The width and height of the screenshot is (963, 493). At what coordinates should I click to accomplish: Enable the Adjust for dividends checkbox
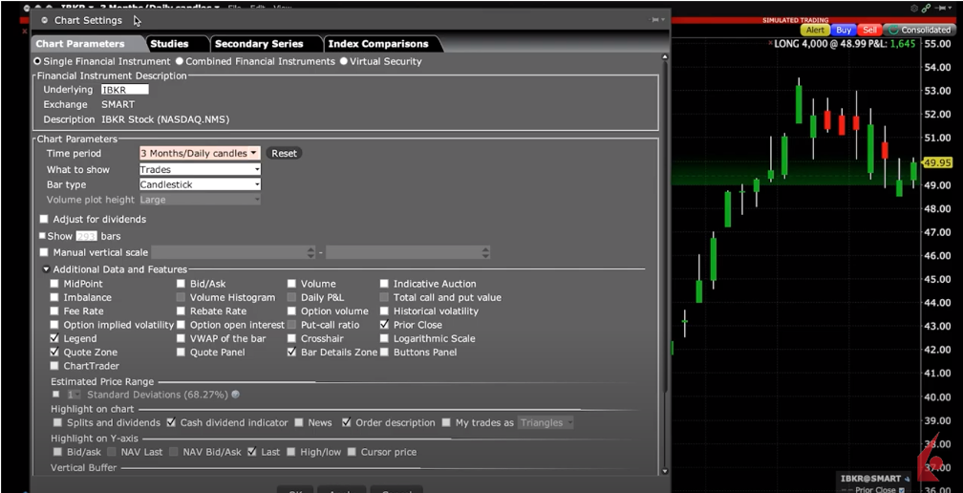pyautogui.click(x=44, y=220)
